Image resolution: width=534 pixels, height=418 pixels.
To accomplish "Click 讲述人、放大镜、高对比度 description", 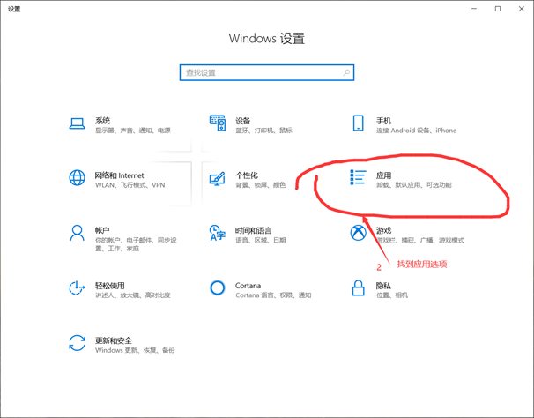I will (x=132, y=295).
